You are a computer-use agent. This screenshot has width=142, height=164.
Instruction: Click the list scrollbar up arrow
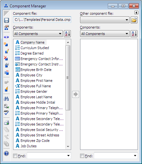(x=68, y=42)
